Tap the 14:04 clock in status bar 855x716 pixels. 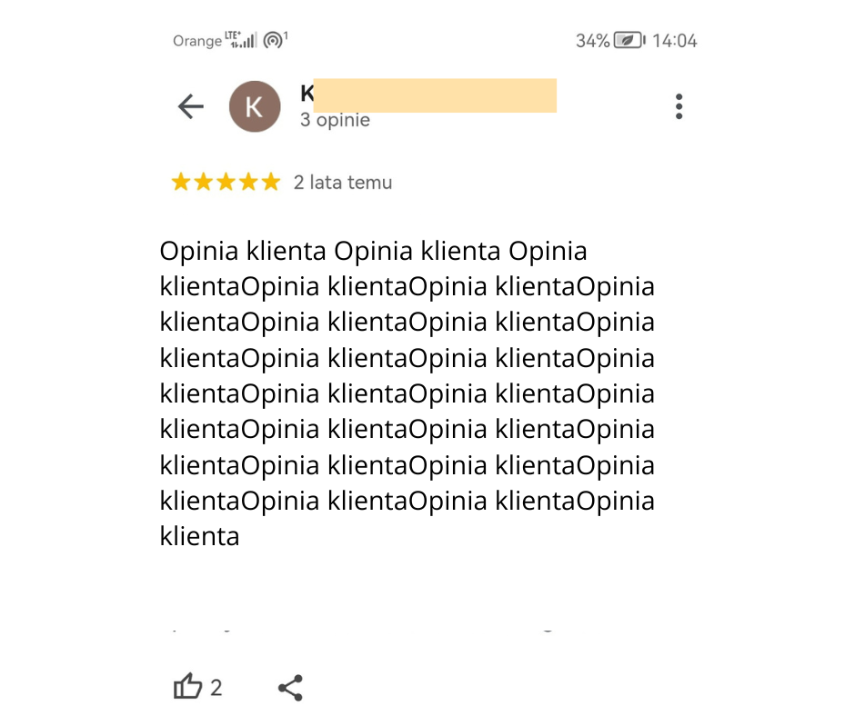[675, 41]
